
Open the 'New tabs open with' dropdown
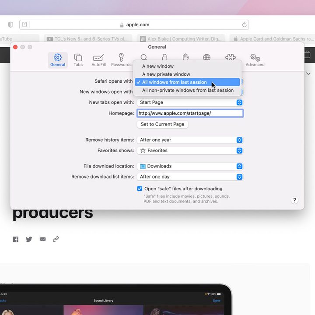(x=190, y=102)
